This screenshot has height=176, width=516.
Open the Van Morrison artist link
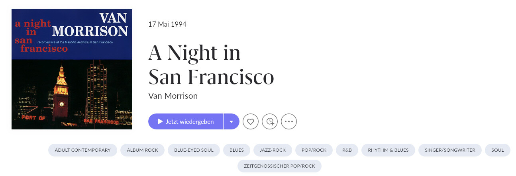point(173,96)
